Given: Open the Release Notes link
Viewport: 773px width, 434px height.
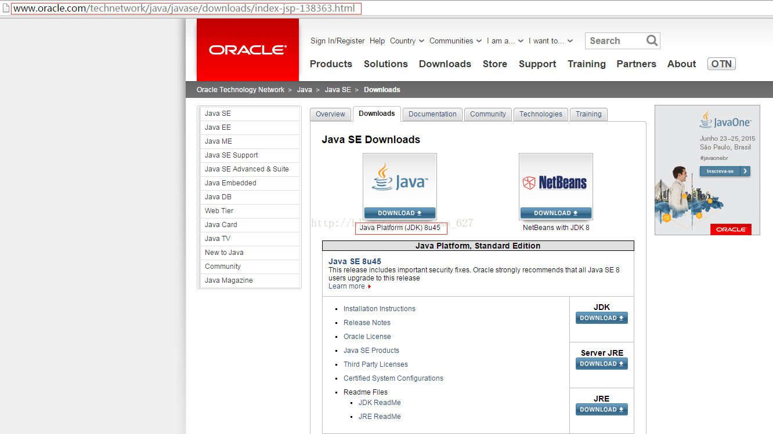Looking at the screenshot, I should point(367,323).
